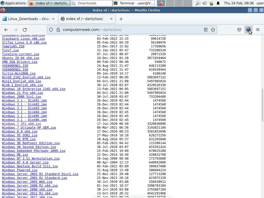The width and height of the screenshot is (264, 198).
Task: Click VM8_VGA_Drivers.iso link
Action: 20,62
